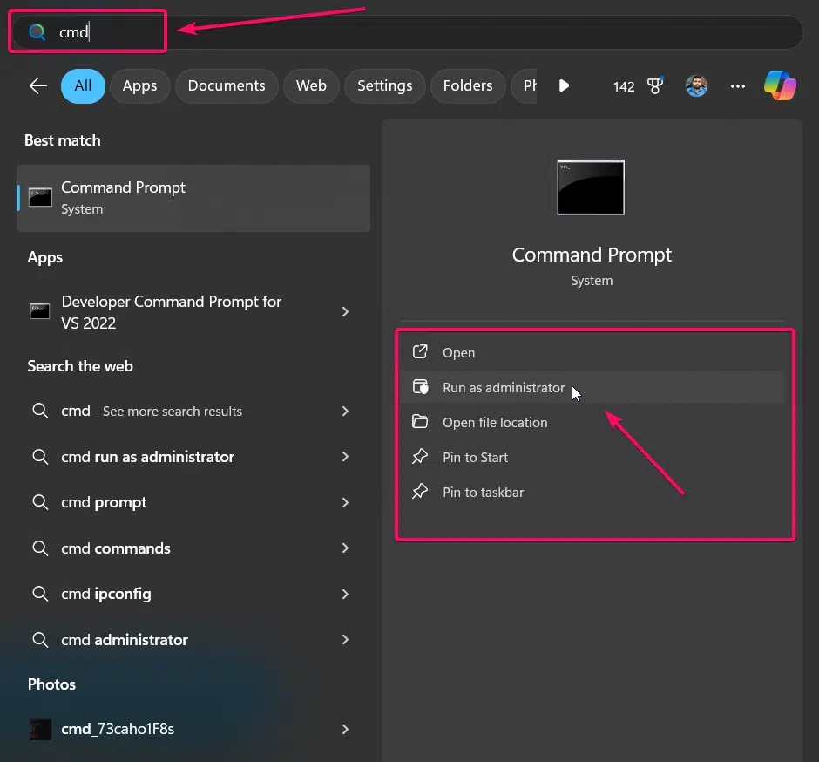Click the pin icon beside Pin to Start
Viewport: 819px width, 762px height.
tap(420, 456)
